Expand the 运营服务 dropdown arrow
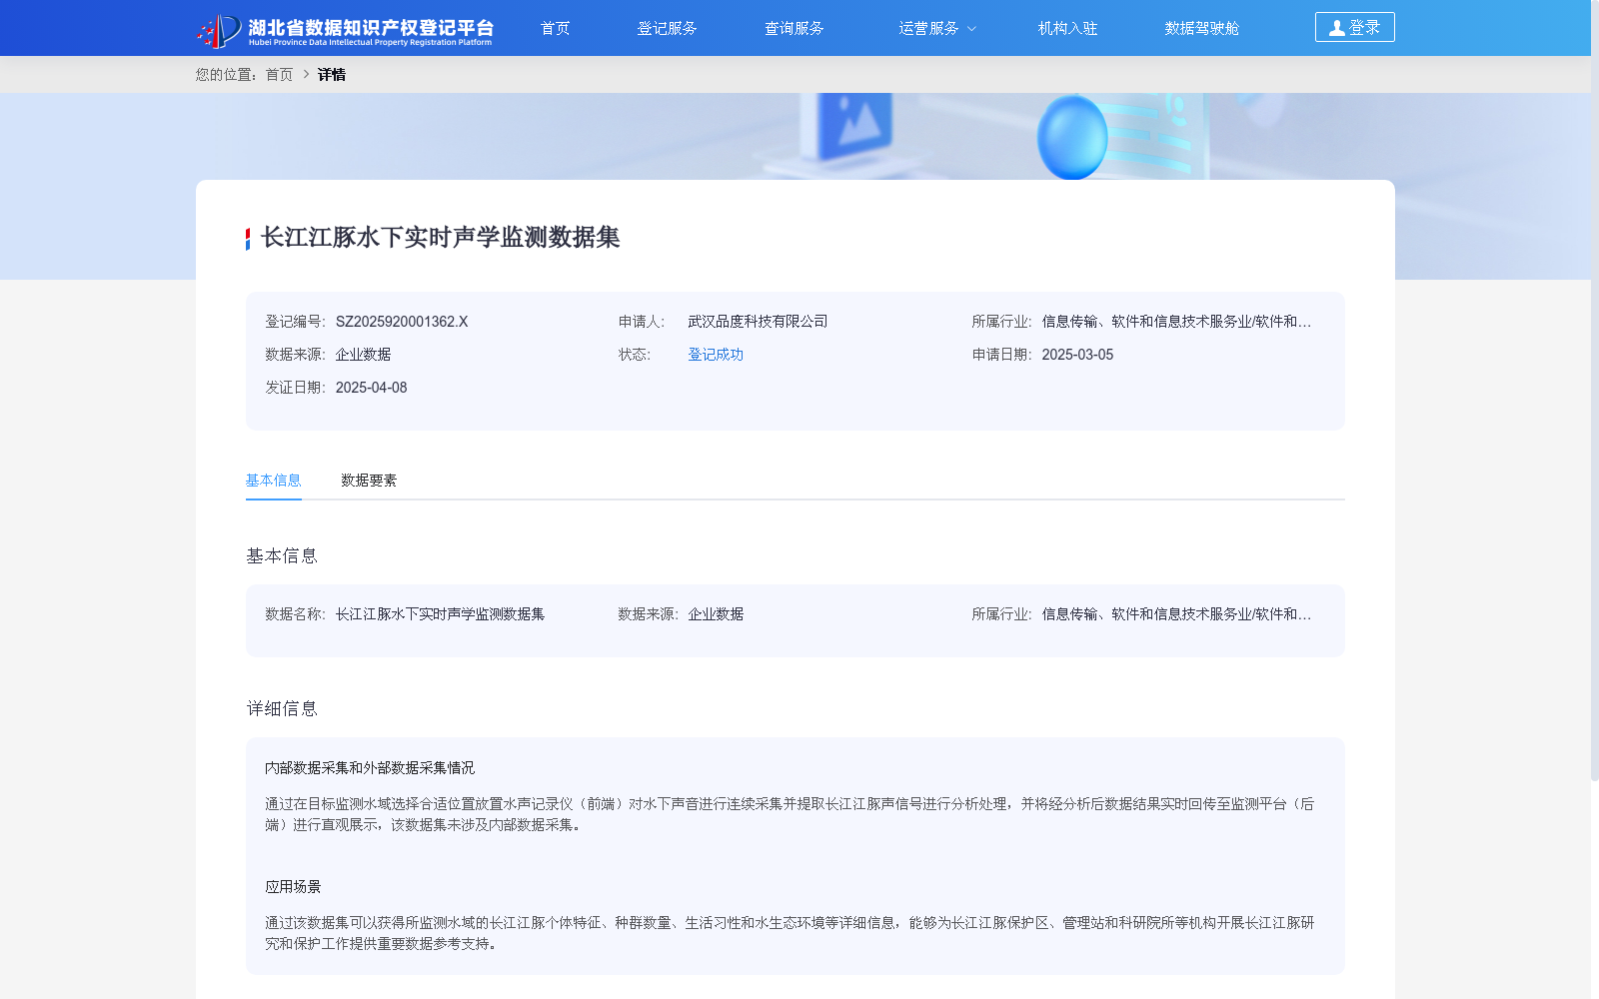 [971, 29]
